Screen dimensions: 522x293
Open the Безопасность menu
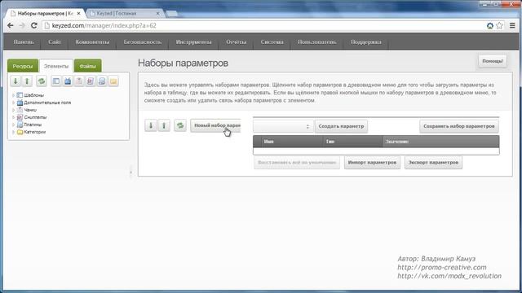tap(143, 42)
